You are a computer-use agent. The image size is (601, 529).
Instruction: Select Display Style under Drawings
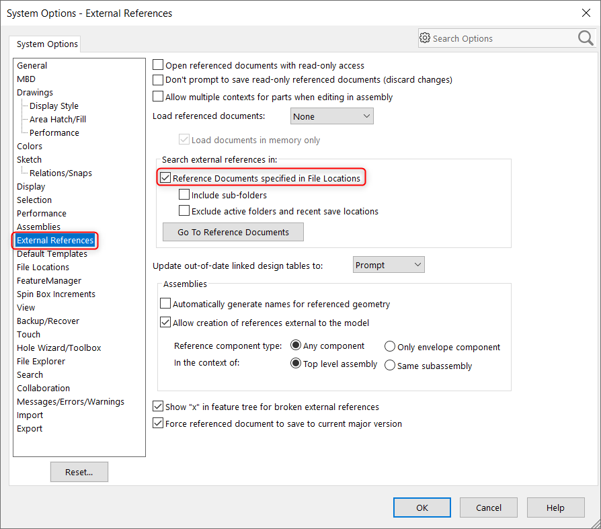54,106
